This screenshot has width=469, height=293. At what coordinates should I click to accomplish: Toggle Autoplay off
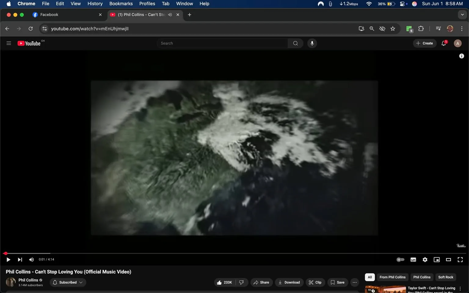point(400,259)
